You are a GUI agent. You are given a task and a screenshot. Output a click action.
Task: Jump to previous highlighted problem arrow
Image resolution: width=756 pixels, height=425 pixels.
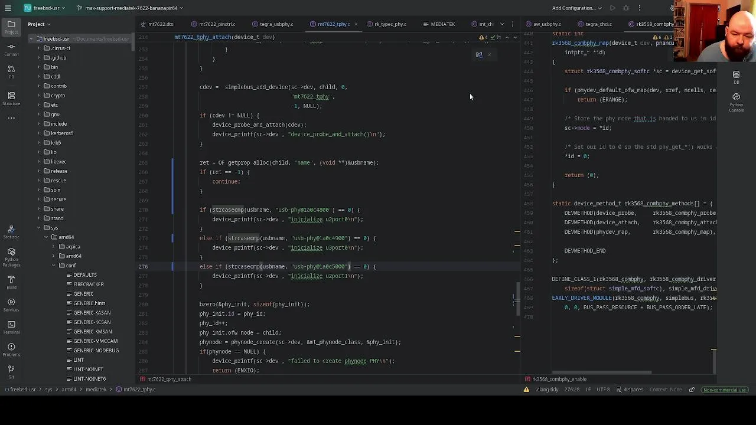click(x=507, y=37)
